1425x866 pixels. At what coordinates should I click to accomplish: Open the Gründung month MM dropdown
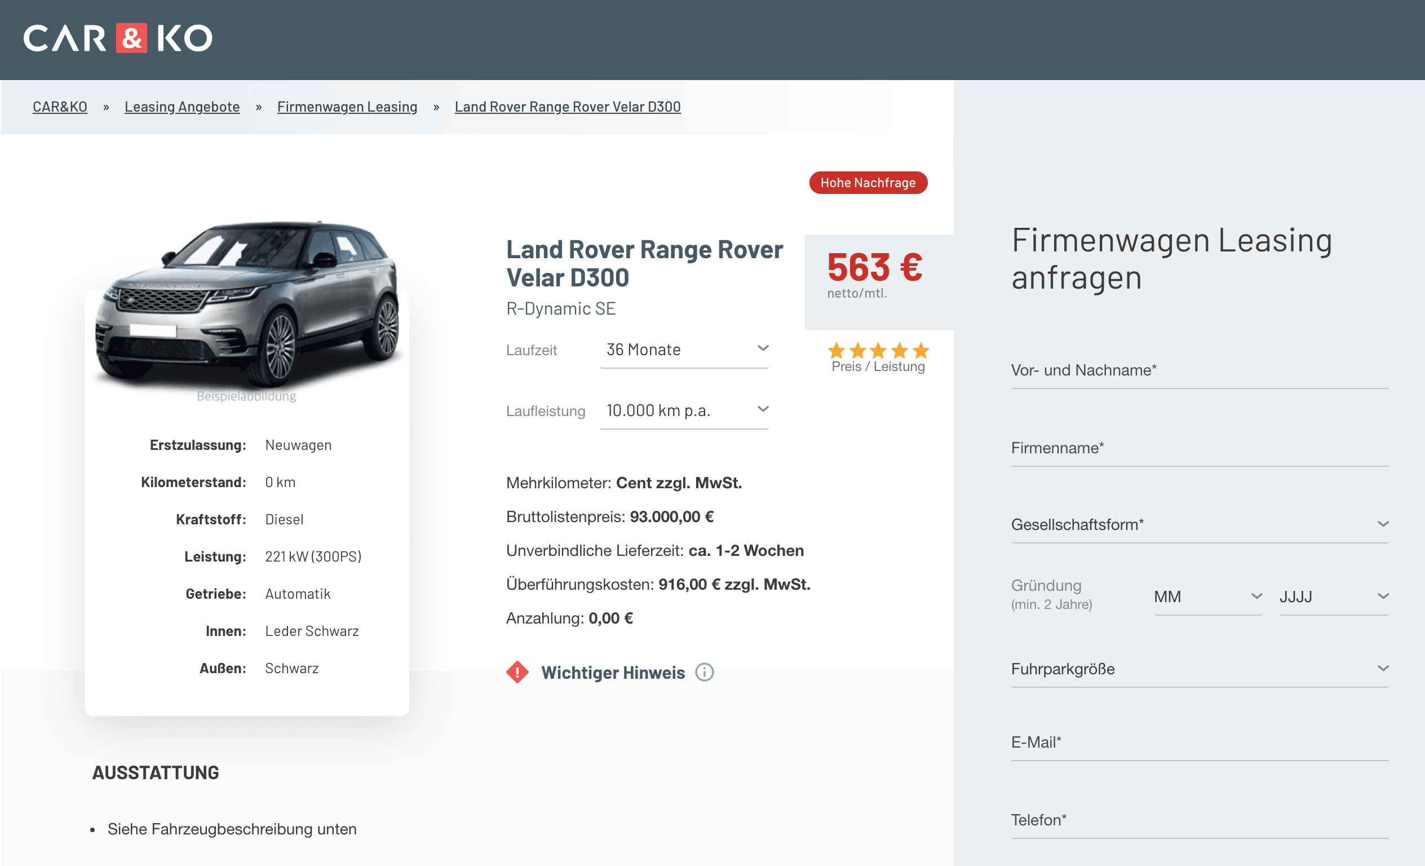pyautogui.click(x=1207, y=597)
